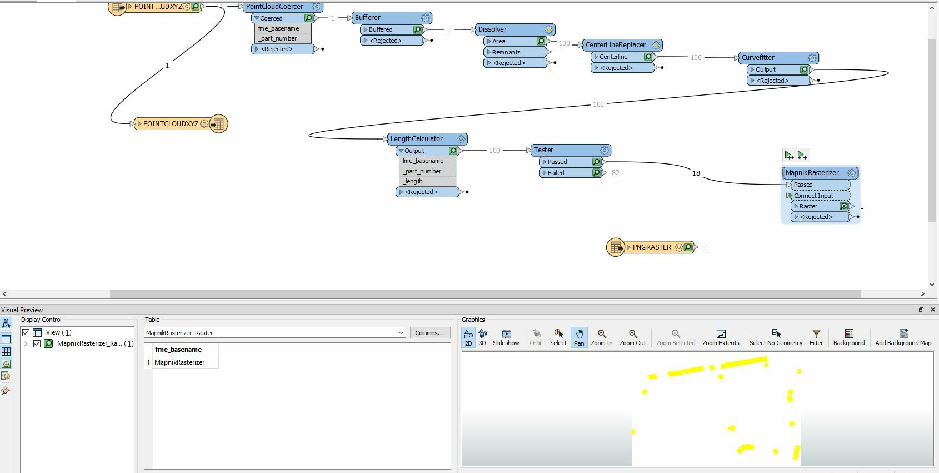Click Select No Geometry tool

tap(776, 337)
